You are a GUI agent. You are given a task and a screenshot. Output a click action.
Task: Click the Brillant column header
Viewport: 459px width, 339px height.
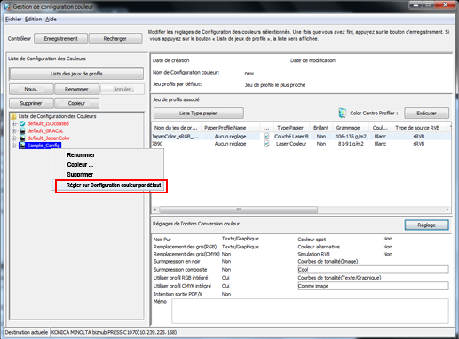point(321,128)
